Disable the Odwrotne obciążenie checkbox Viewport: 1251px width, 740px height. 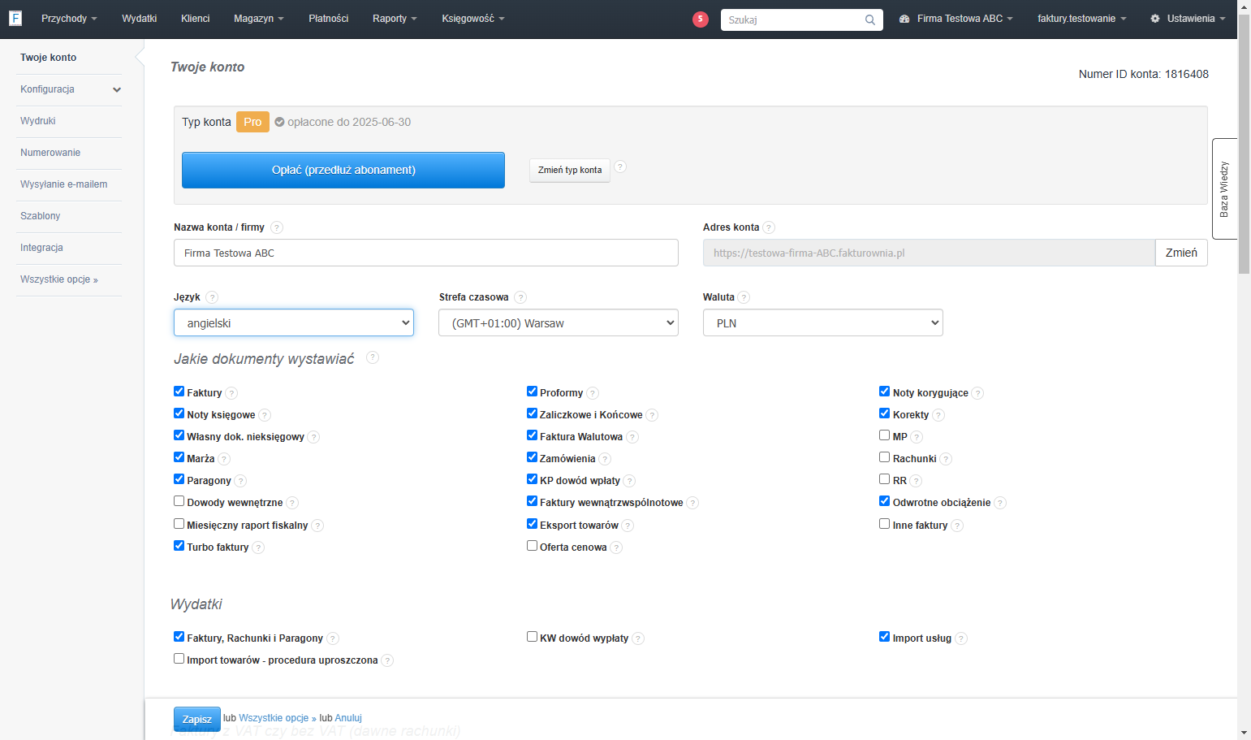885,501
